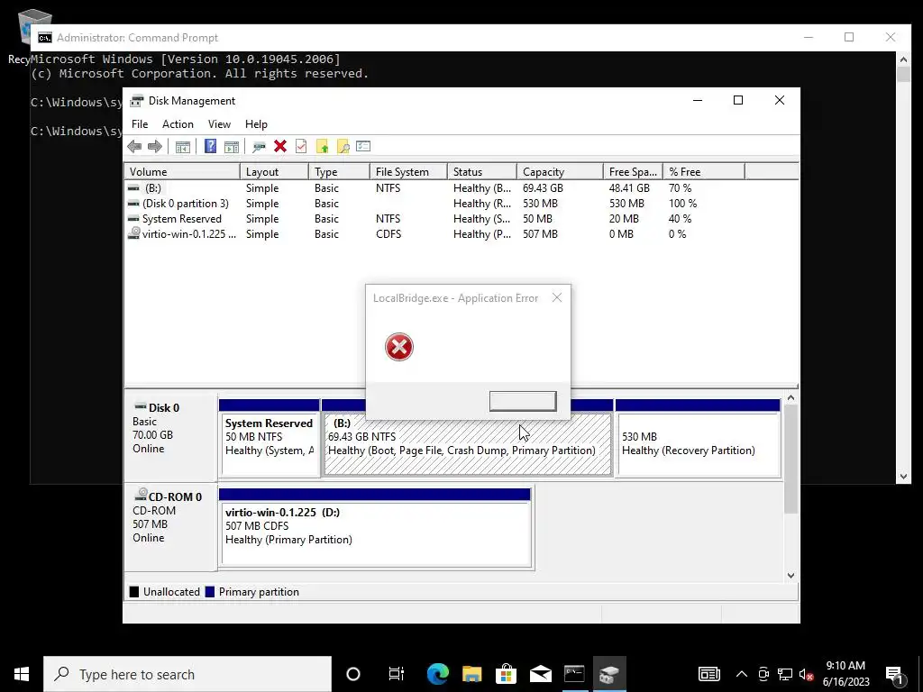Click the 48.41 GB free space cell
923x692 pixels.
629,188
